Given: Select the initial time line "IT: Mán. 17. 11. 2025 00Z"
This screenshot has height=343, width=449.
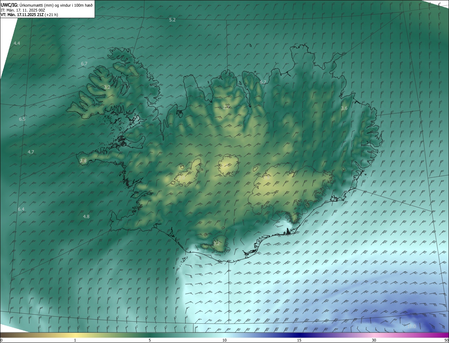Looking at the screenshot, I should [x=23, y=10].
